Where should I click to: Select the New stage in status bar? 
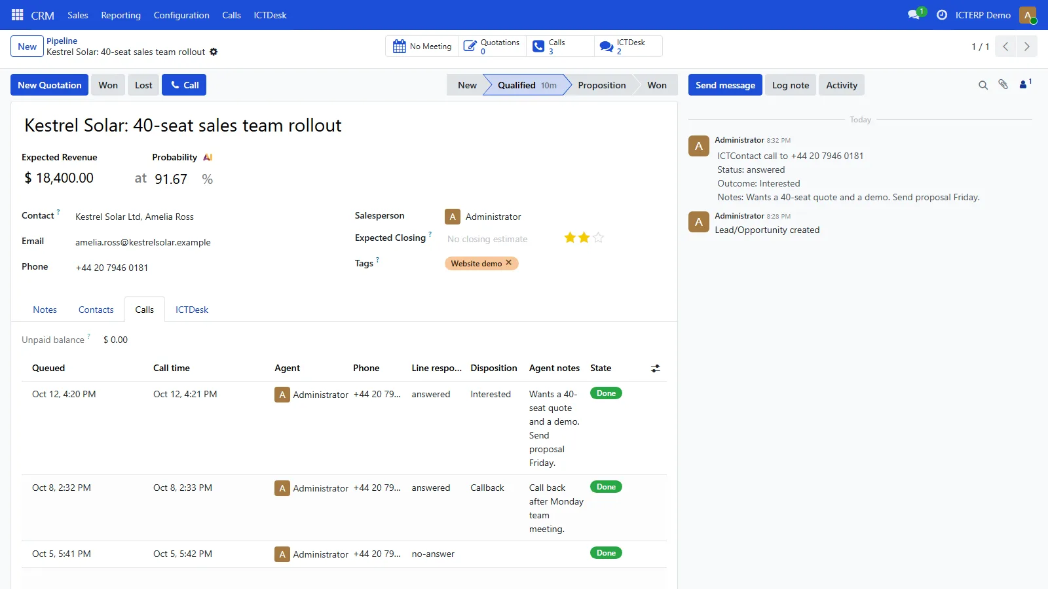click(x=467, y=85)
